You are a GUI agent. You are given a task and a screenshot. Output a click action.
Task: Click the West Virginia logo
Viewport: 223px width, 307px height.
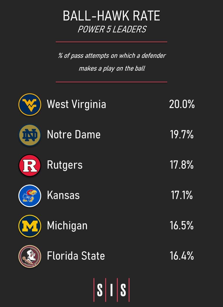pos(30,104)
